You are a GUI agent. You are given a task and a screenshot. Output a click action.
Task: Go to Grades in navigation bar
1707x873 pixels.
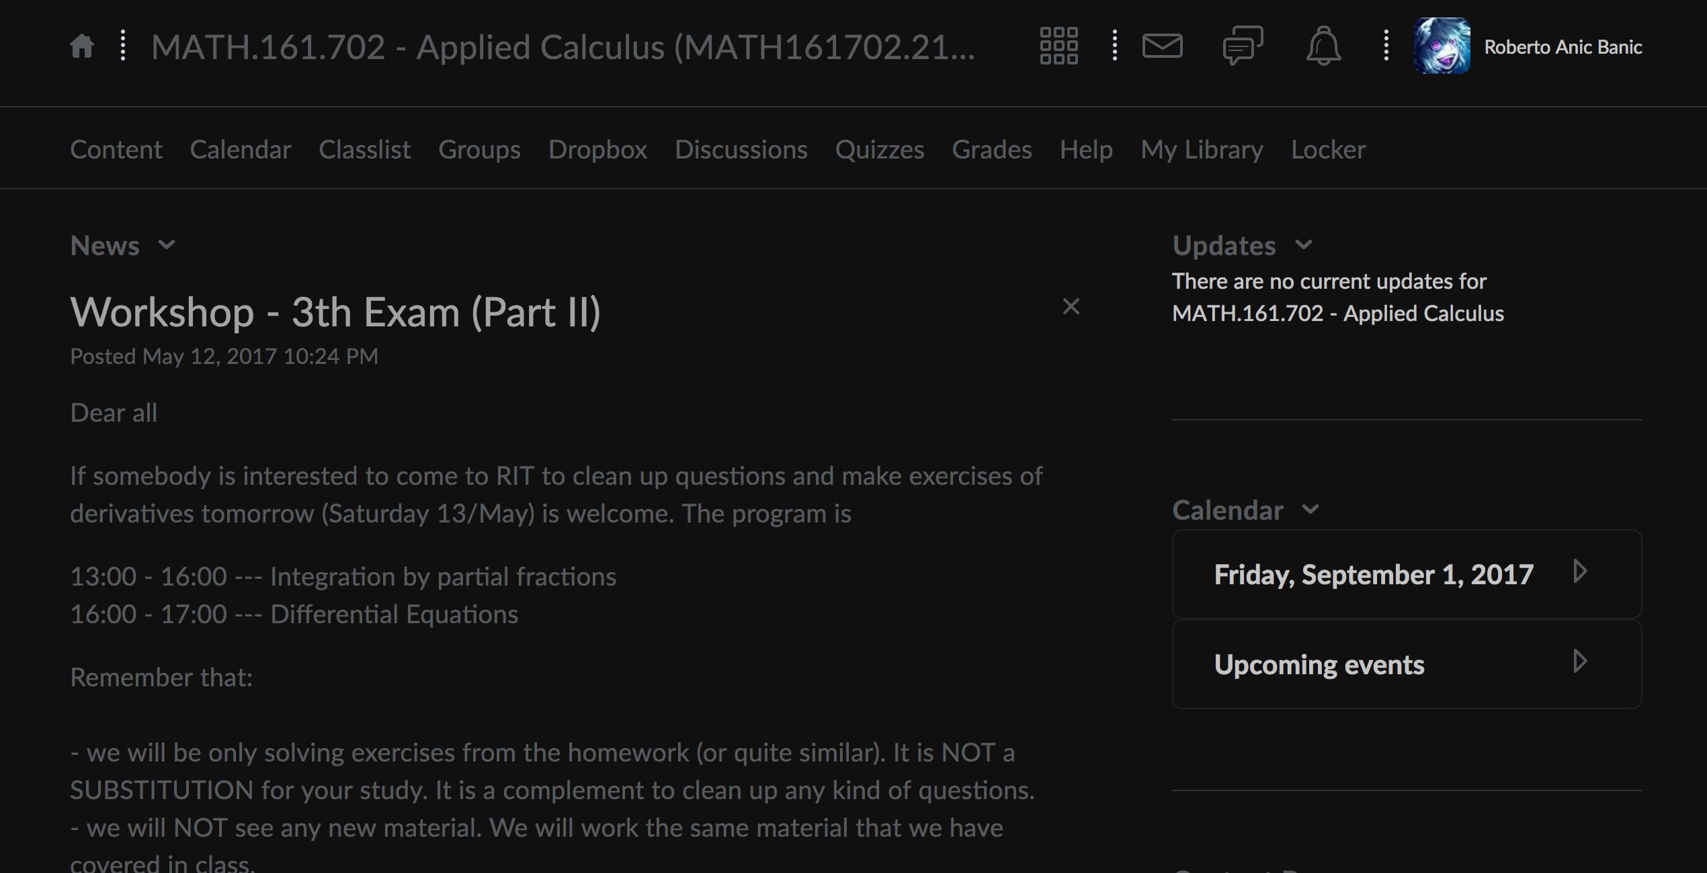pos(991,149)
